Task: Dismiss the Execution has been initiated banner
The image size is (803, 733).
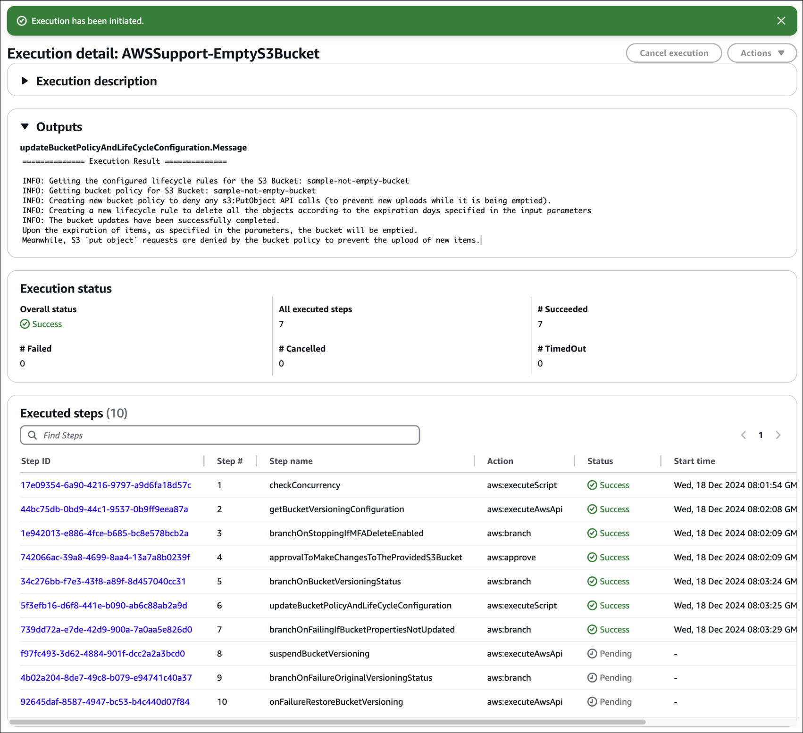Action: tap(781, 21)
